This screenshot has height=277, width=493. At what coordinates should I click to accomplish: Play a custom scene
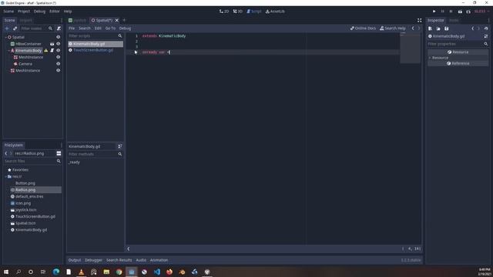[468, 12]
